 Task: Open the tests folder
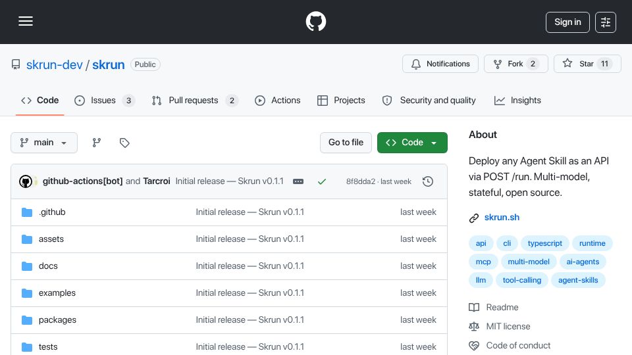point(48,347)
